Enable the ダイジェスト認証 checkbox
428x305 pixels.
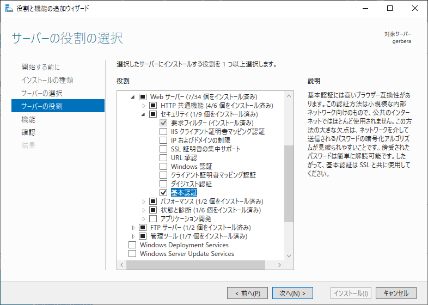coord(163,184)
